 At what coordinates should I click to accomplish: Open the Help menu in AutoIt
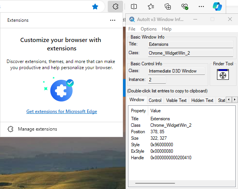(x=167, y=29)
